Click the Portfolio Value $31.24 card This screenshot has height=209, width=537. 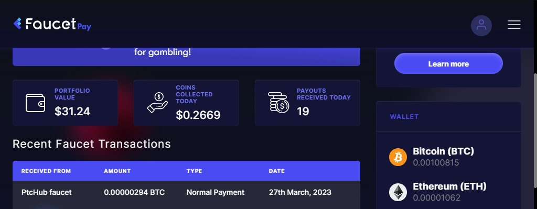click(65, 103)
